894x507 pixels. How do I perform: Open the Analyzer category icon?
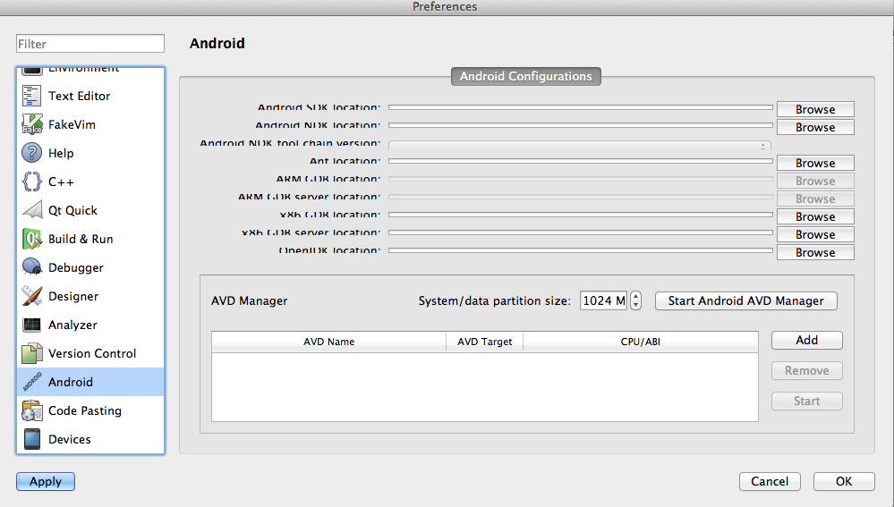32,325
